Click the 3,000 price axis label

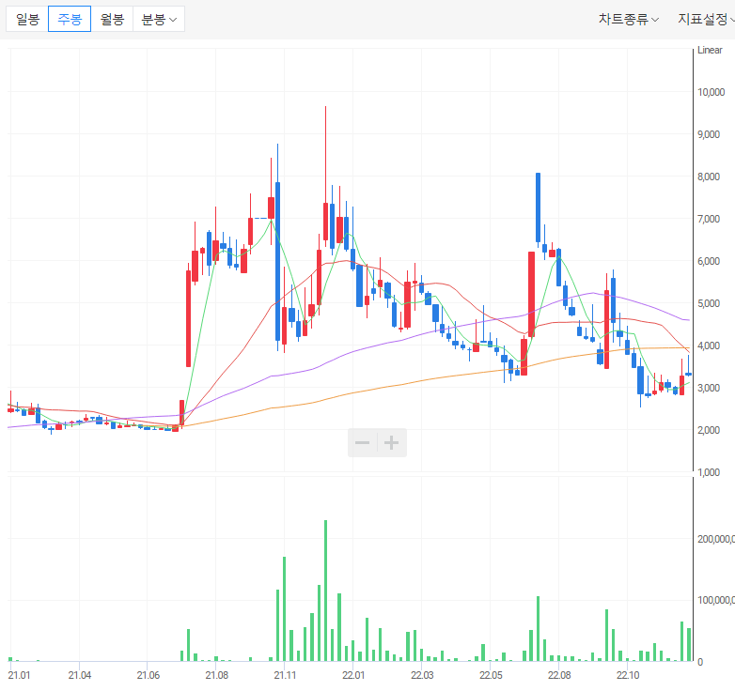[x=709, y=388]
